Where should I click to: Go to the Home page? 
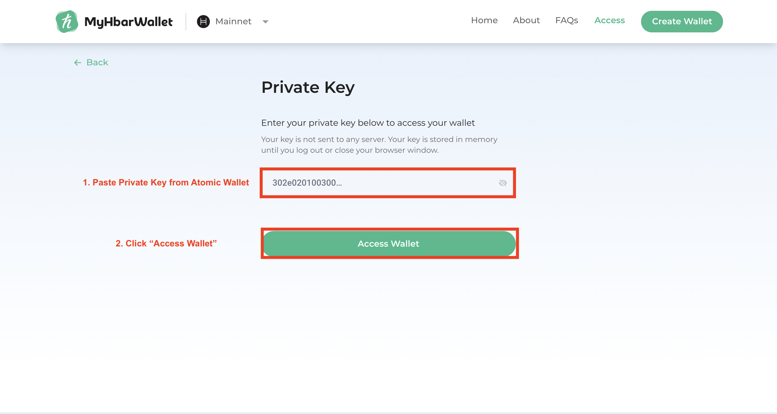click(484, 21)
